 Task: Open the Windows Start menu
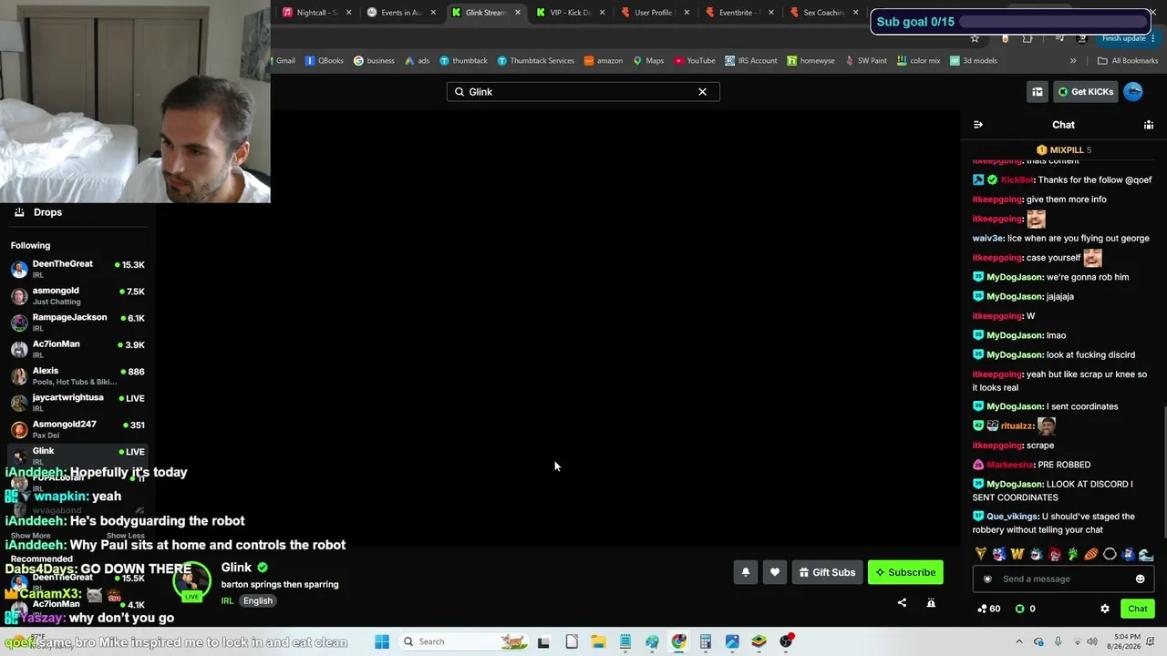382,641
